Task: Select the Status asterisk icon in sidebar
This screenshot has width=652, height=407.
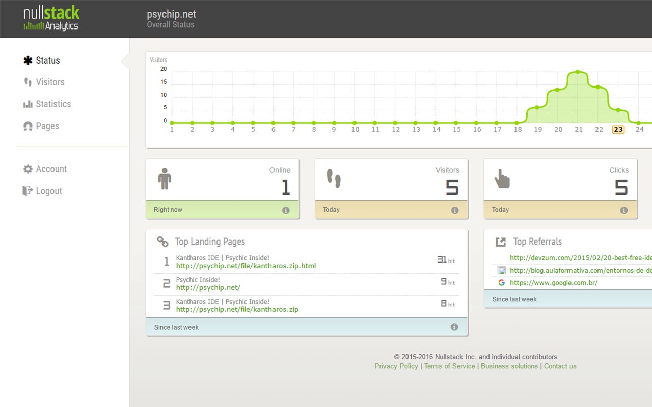Action: 28,60
